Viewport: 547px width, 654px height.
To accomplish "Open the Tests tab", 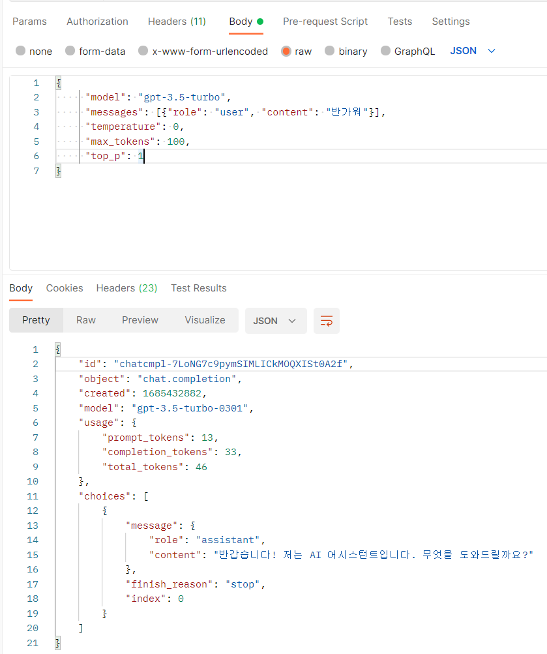I will (x=400, y=22).
